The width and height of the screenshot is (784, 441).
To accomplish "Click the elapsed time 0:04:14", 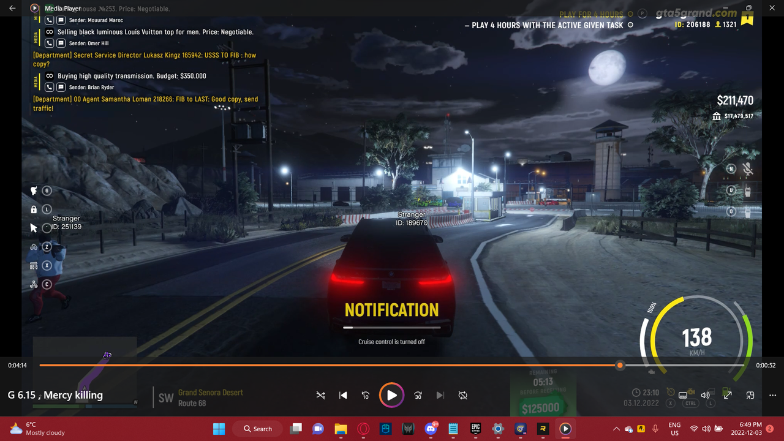I will tap(17, 365).
